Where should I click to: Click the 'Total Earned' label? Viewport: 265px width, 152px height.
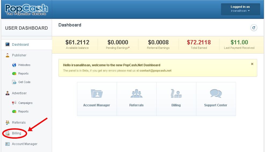click(x=199, y=48)
